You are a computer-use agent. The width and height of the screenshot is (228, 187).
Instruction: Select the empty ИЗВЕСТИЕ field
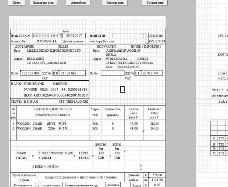pos(126,36)
